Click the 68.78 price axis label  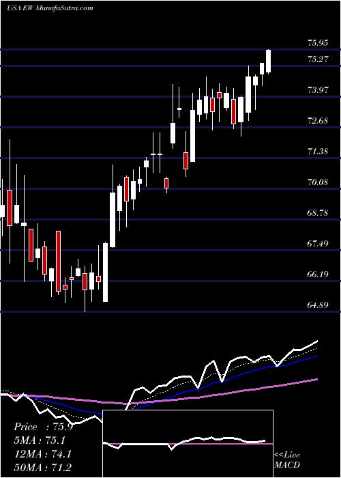tap(318, 213)
